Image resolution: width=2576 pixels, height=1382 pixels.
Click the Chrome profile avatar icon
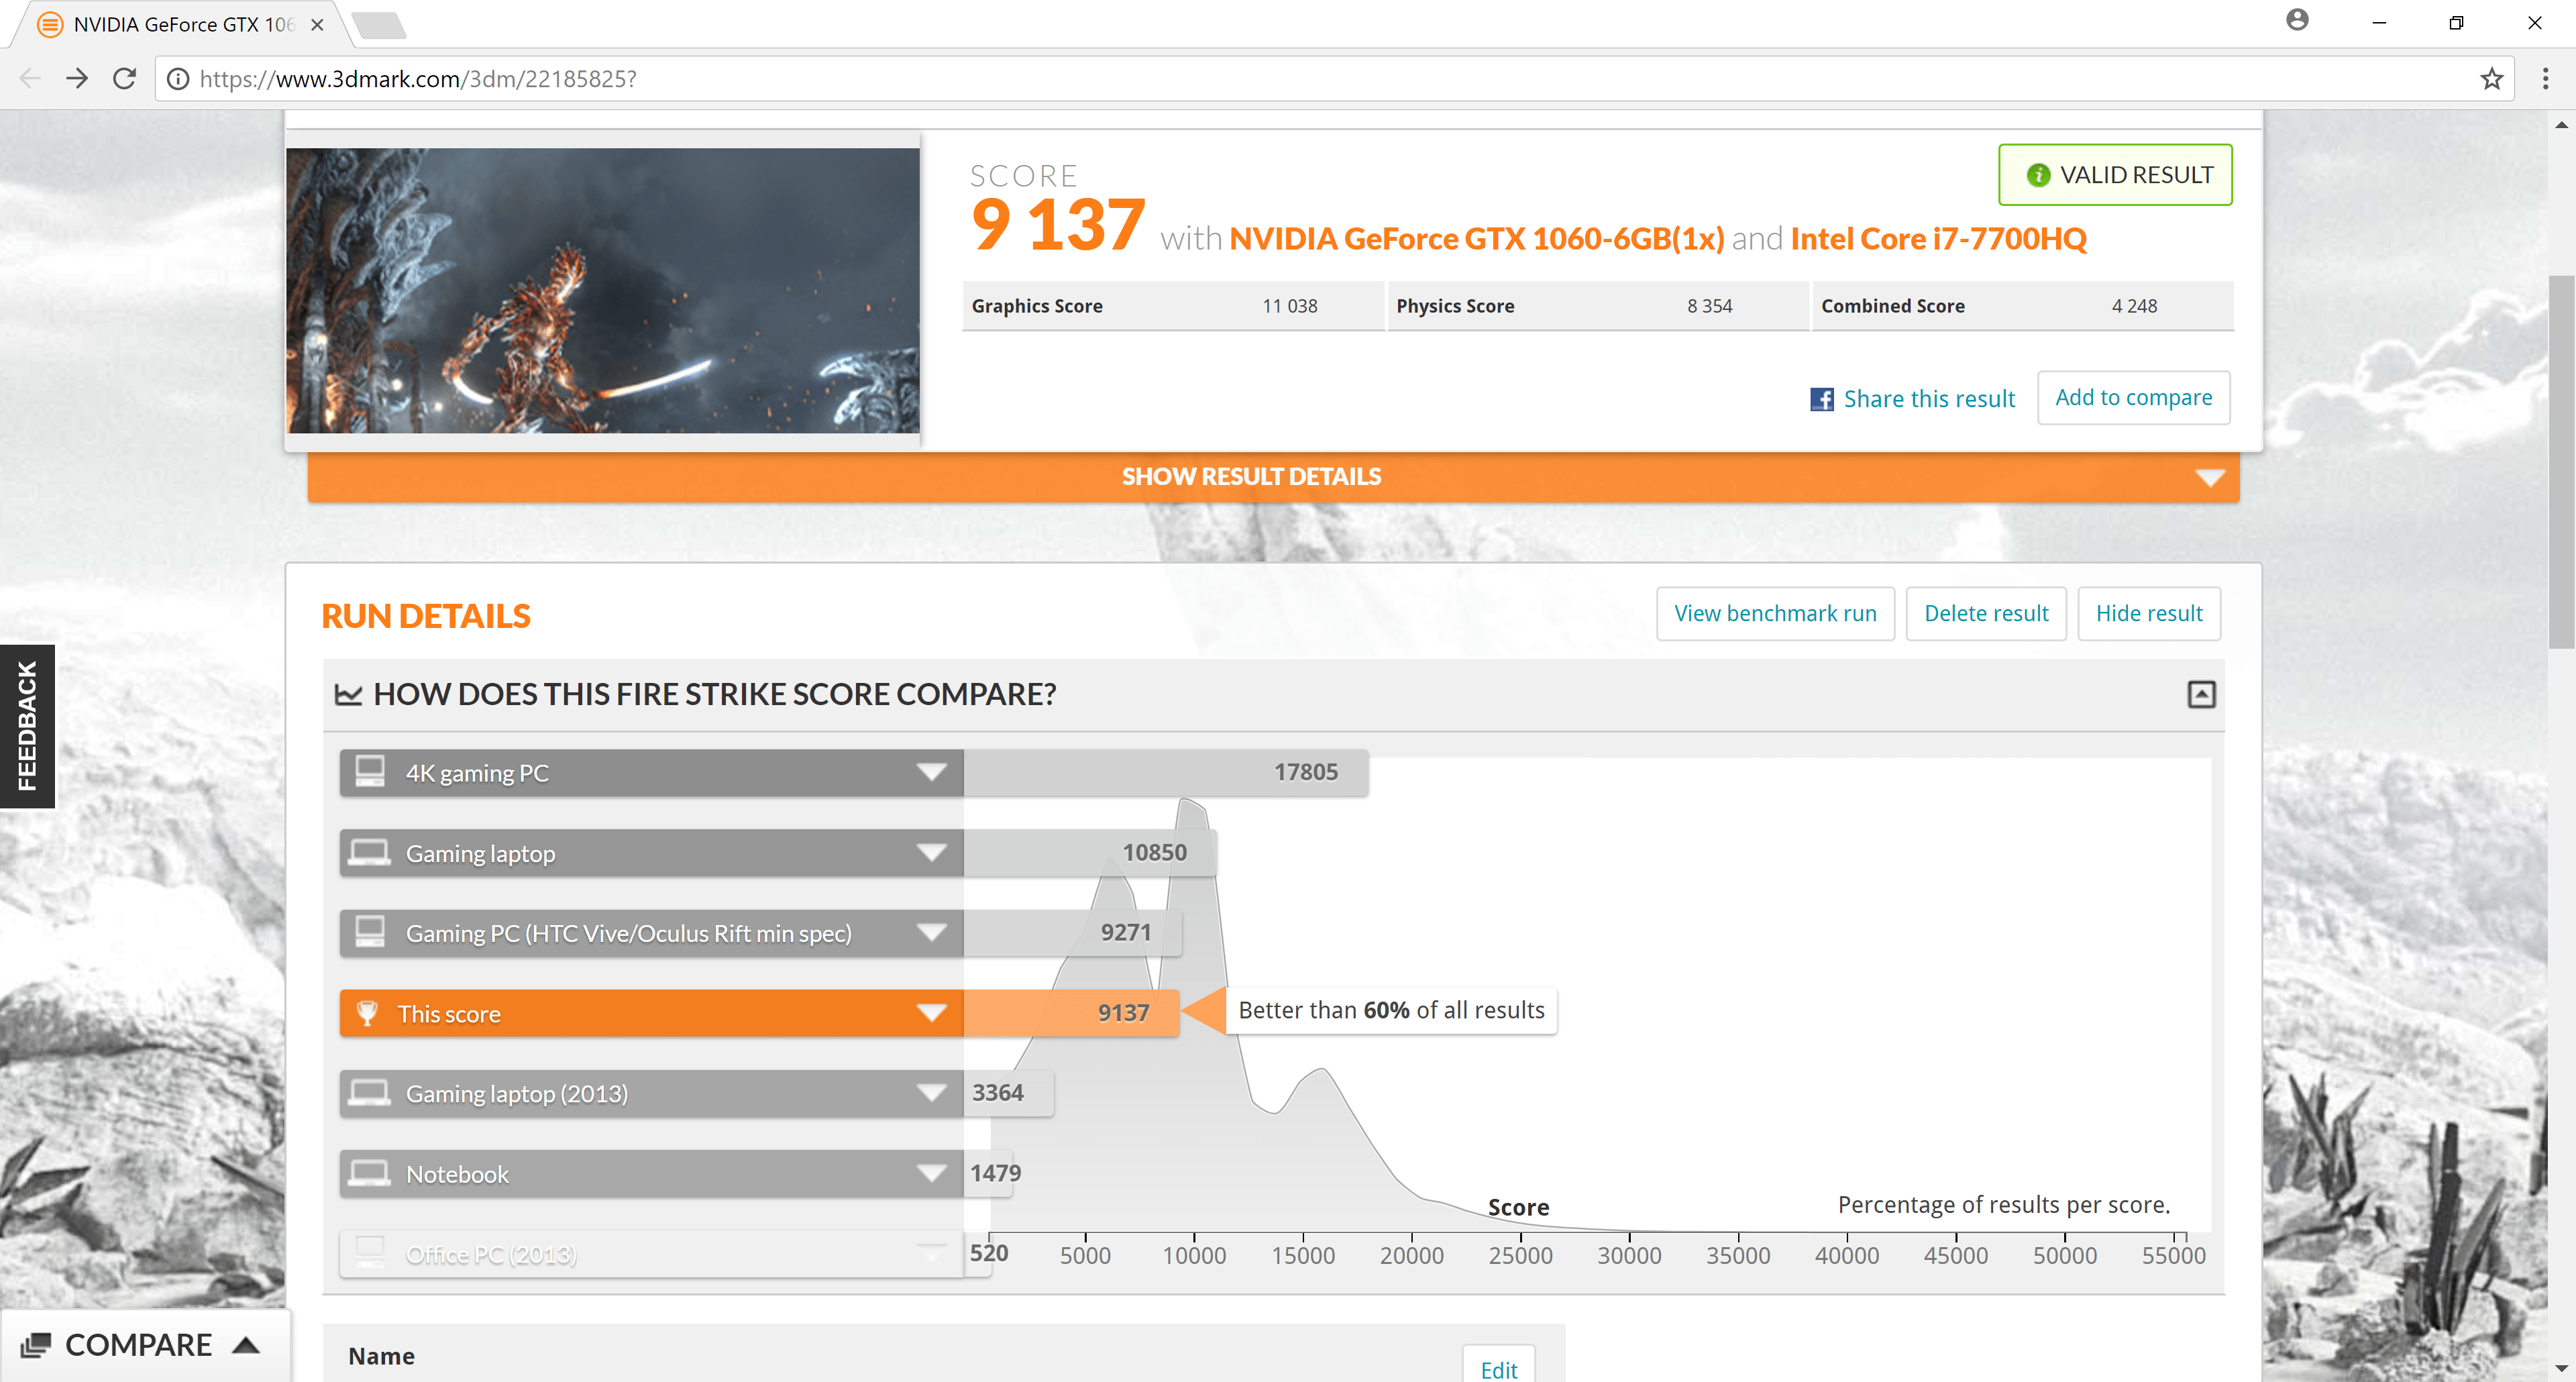(x=2297, y=21)
